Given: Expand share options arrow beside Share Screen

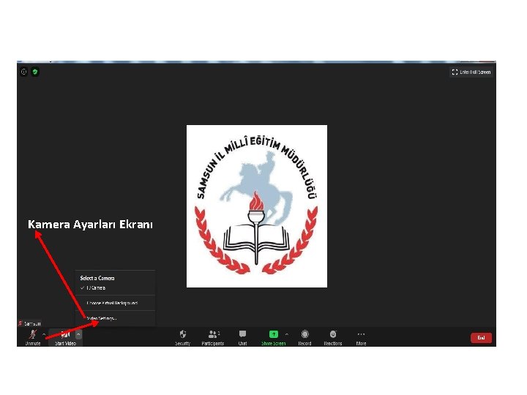Looking at the screenshot, I should [287, 334].
